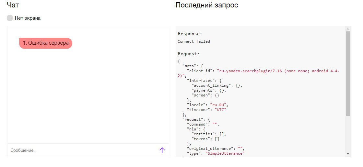Select the "1. Ошибка сервера" chat bubble
Image resolution: width=363 pixels, height=167 pixels.
46,43
